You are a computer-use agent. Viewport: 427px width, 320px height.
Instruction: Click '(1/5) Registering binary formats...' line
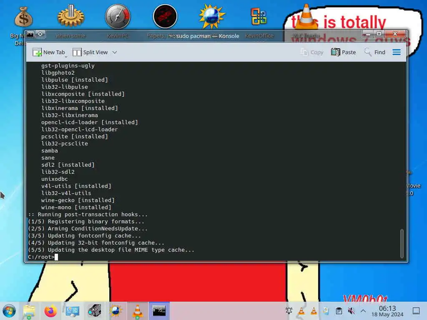pyautogui.click(x=86, y=222)
